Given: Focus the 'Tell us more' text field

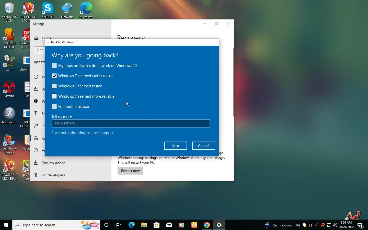Looking at the screenshot, I should point(131,123).
